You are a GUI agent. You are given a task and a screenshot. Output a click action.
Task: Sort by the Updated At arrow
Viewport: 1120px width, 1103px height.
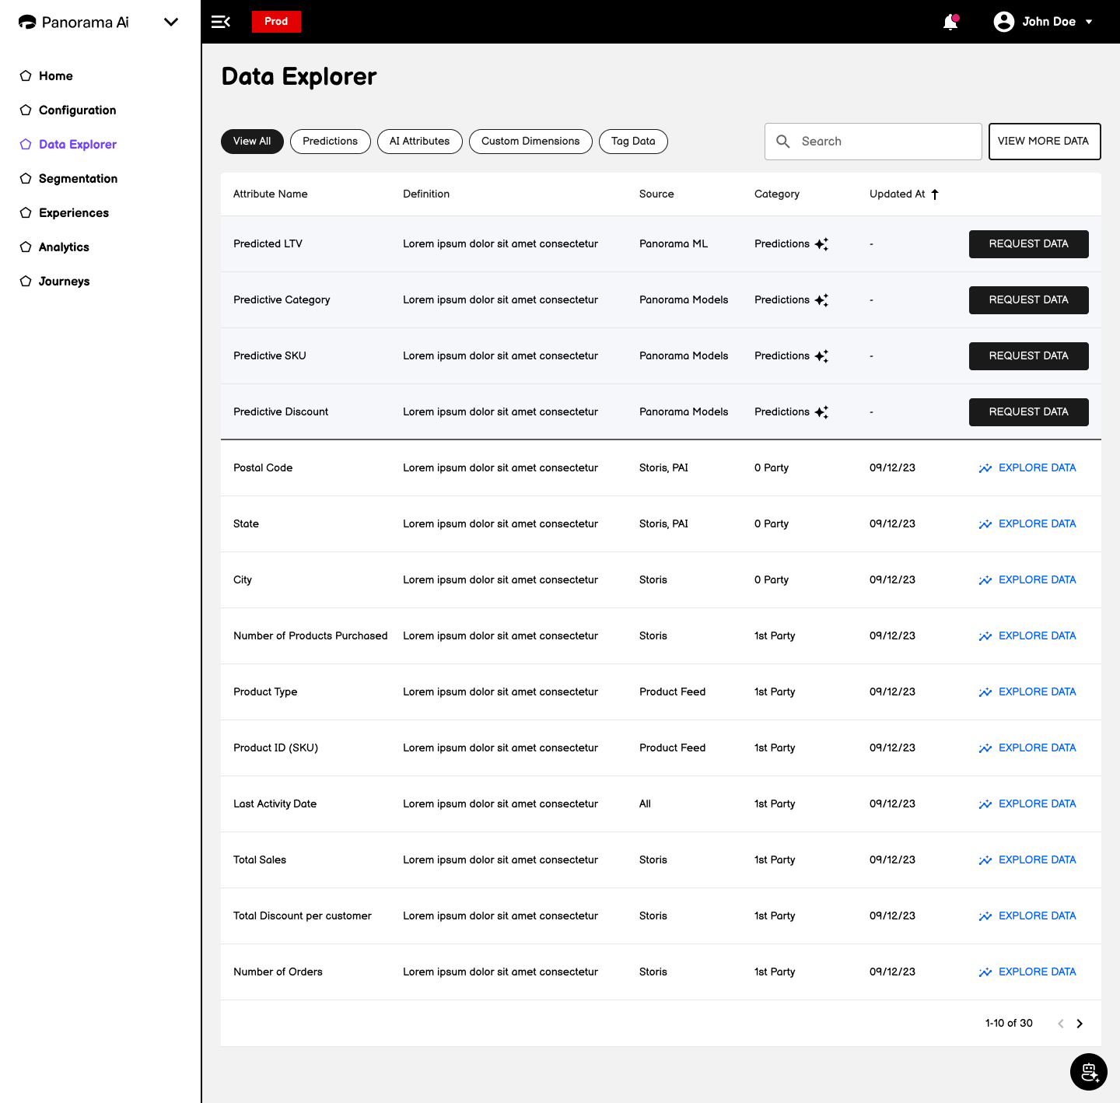[x=935, y=194]
